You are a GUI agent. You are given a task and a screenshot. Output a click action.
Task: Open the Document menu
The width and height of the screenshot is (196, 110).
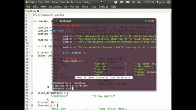tap(55, 7)
